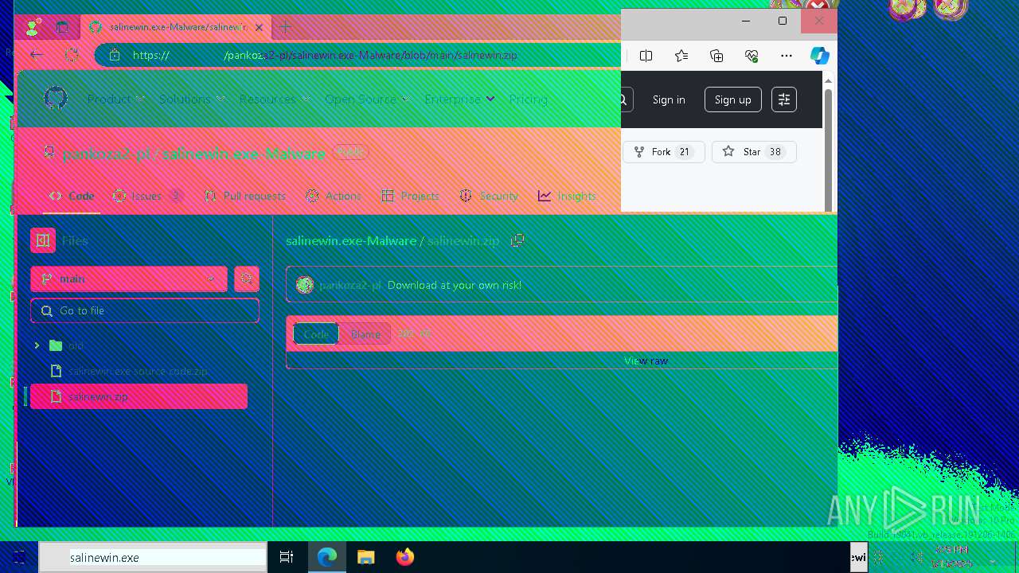Click salinewin.exe-Malware breadcrumb link

tap(351, 240)
